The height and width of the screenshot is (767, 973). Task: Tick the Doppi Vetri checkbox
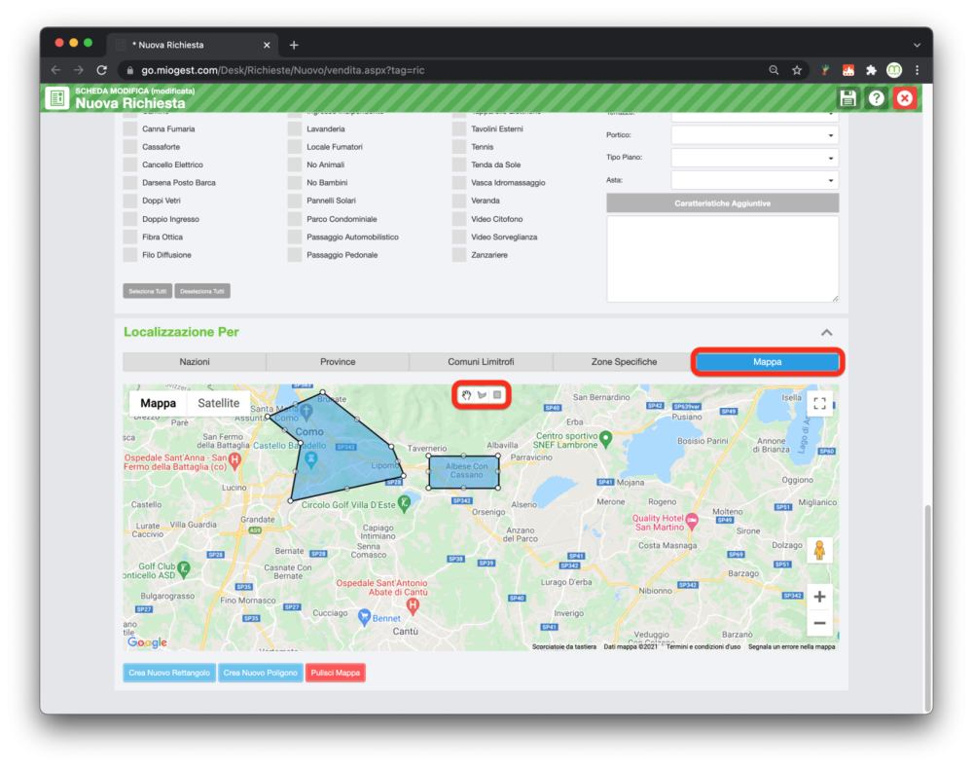[129, 201]
